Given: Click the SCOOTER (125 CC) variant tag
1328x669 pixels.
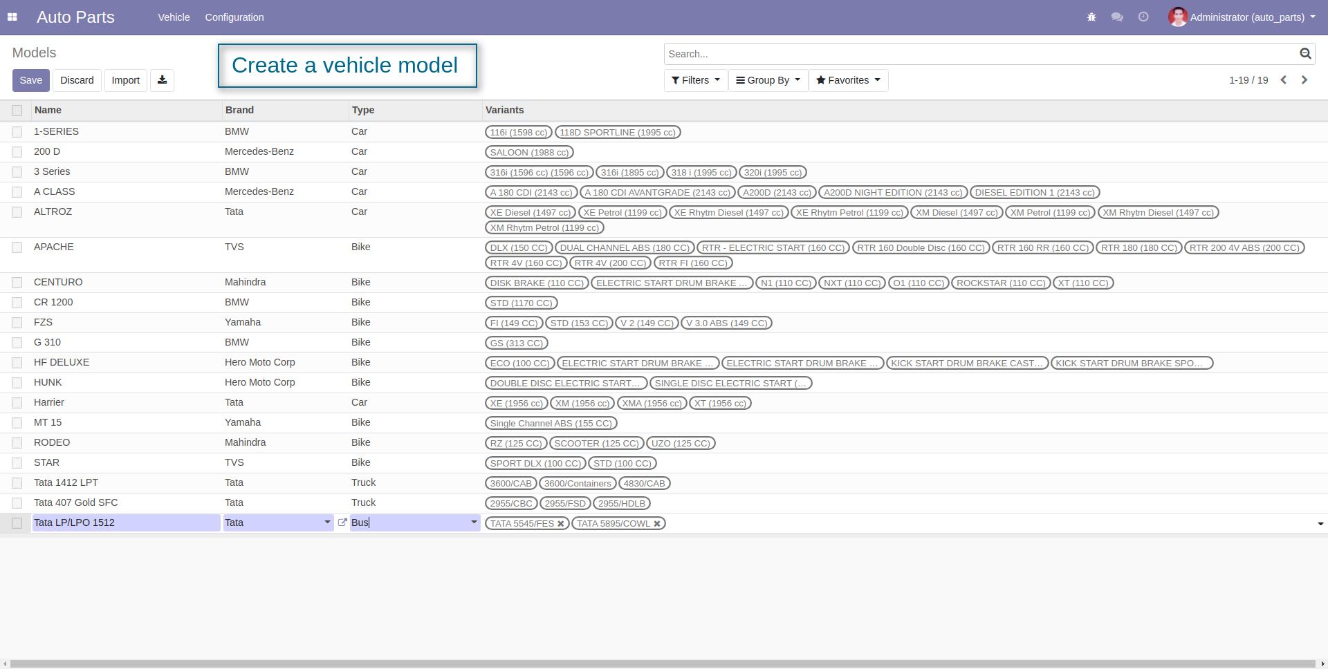Looking at the screenshot, I should point(596,443).
